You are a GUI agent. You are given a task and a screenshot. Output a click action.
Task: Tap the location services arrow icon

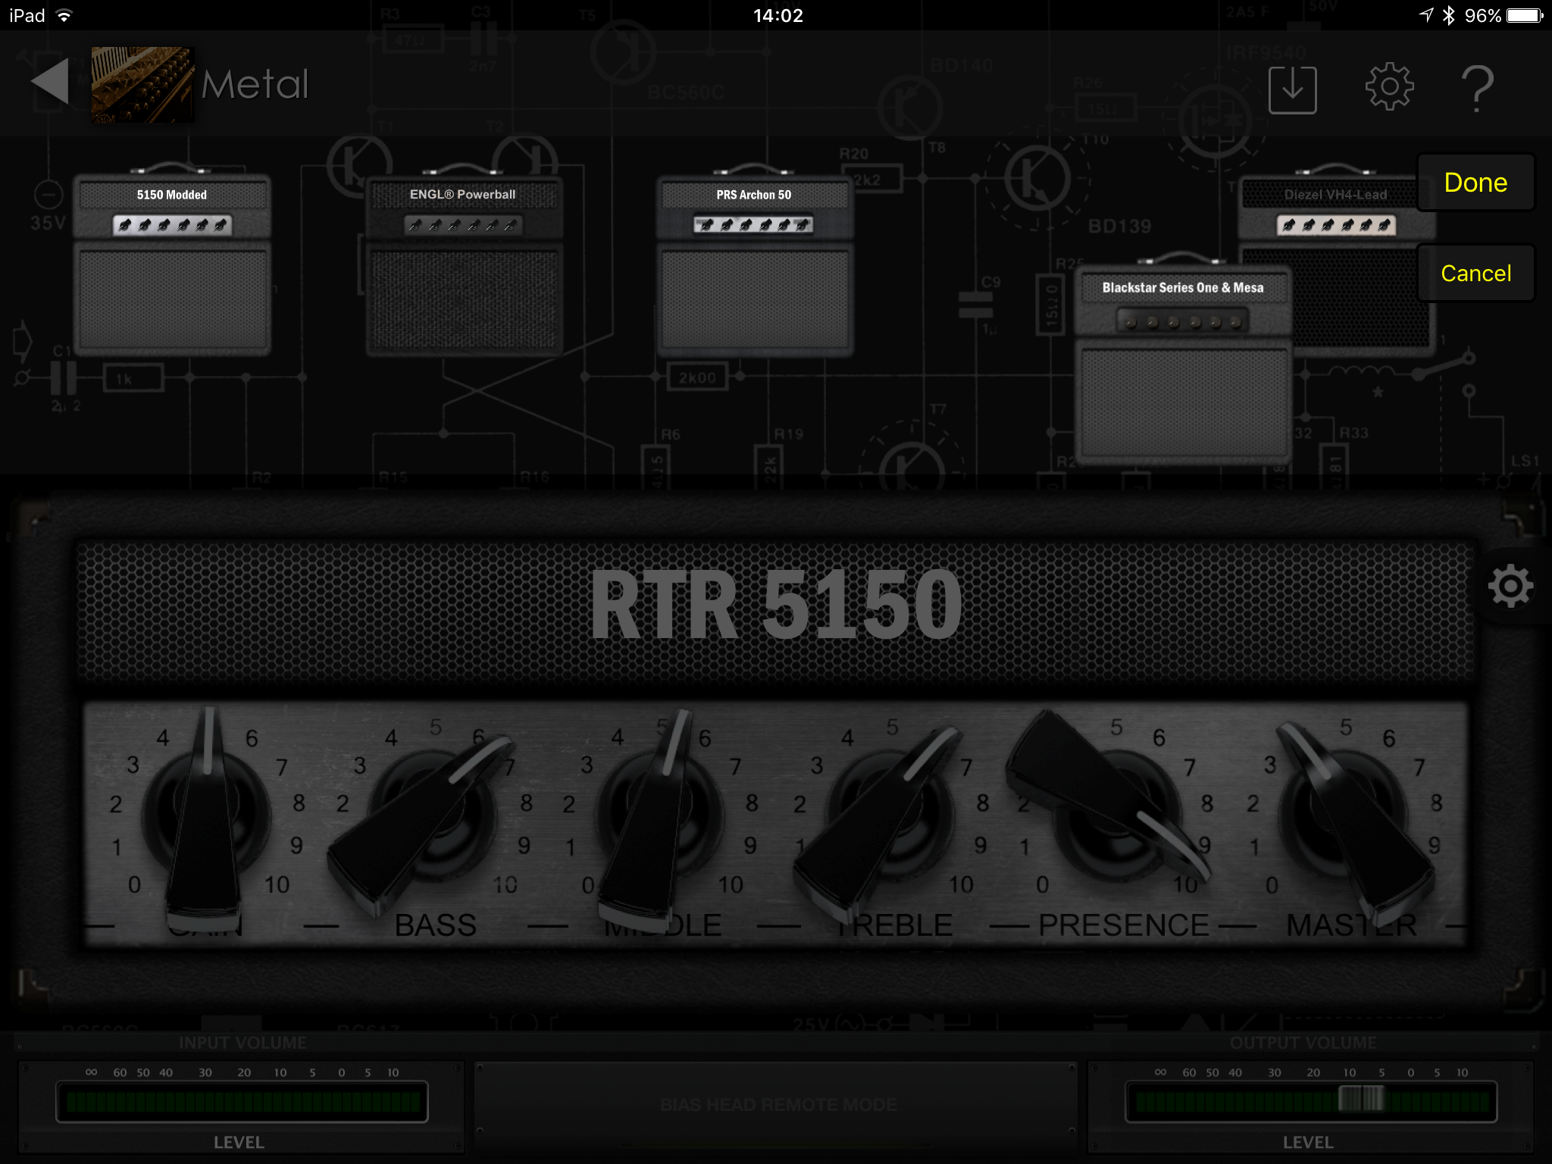1426,15
